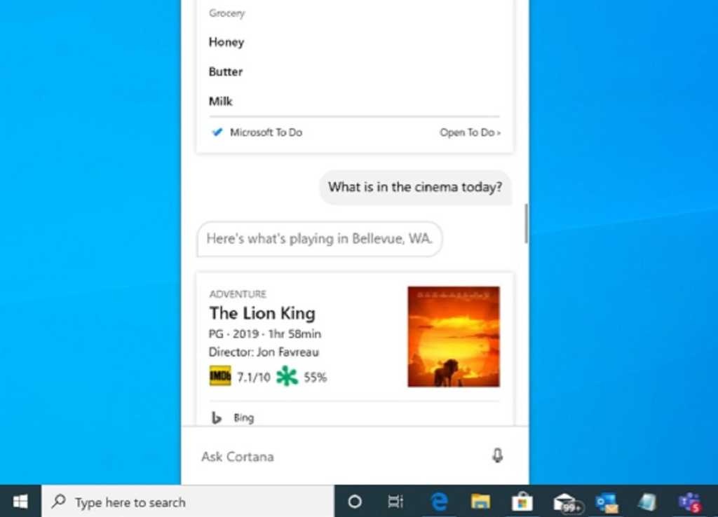Select the Butter grocery item
The image size is (718, 517).
pyautogui.click(x=226, y=72)
